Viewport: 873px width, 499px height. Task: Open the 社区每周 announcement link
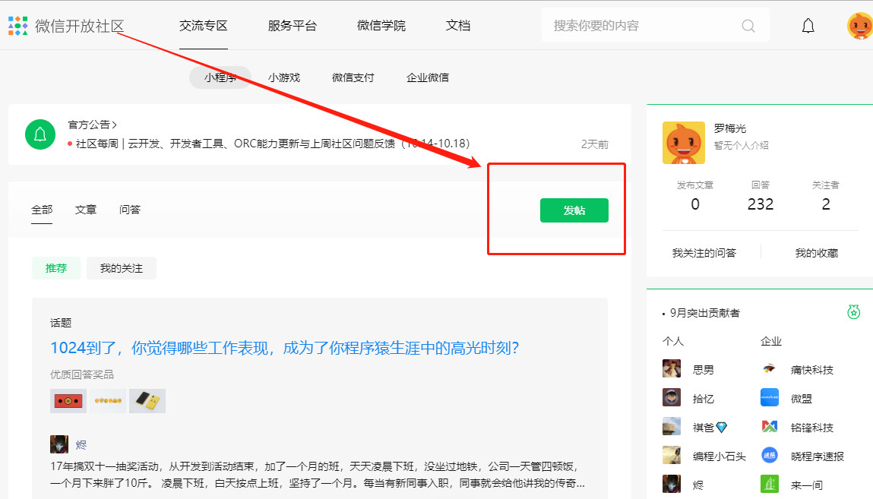273,144
